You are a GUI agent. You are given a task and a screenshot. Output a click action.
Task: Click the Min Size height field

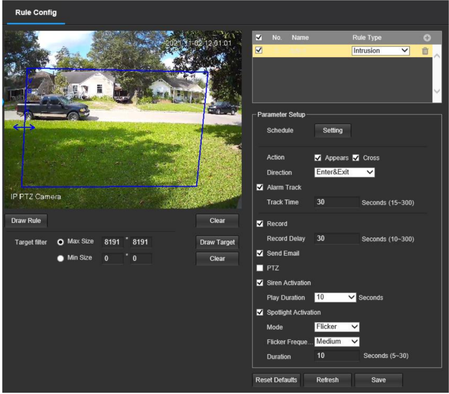141,258
